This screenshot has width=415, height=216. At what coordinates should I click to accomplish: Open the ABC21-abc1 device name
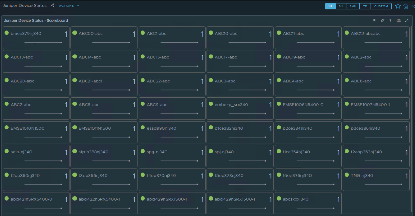[x=90, y=81]
